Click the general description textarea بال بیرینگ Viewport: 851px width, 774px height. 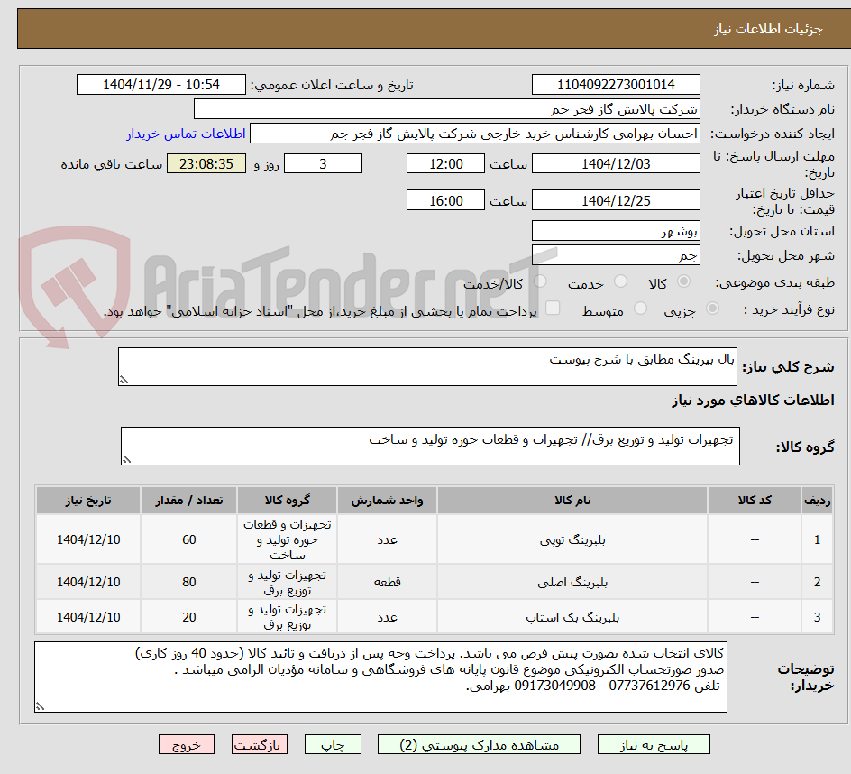pos(427,366)
